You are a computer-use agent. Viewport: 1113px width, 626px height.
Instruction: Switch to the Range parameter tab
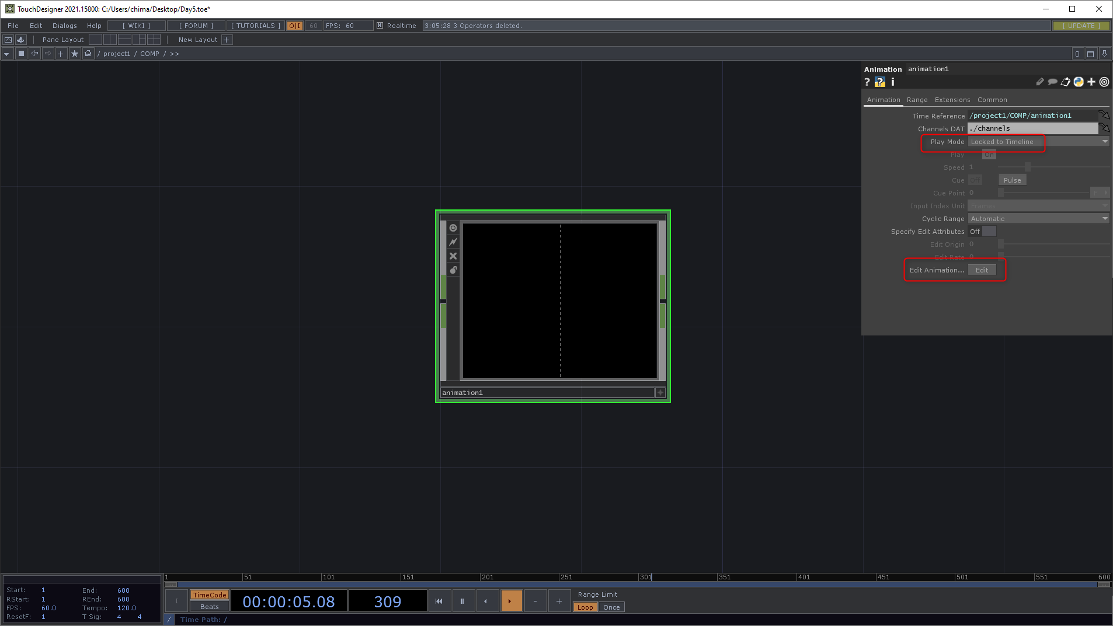[917, 100]
